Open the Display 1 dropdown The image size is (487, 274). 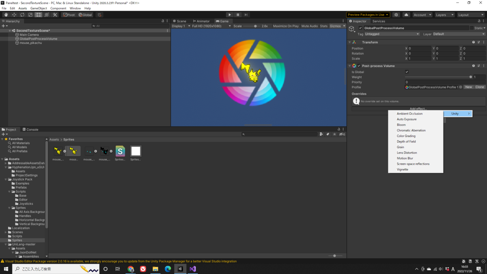(181, 26)
